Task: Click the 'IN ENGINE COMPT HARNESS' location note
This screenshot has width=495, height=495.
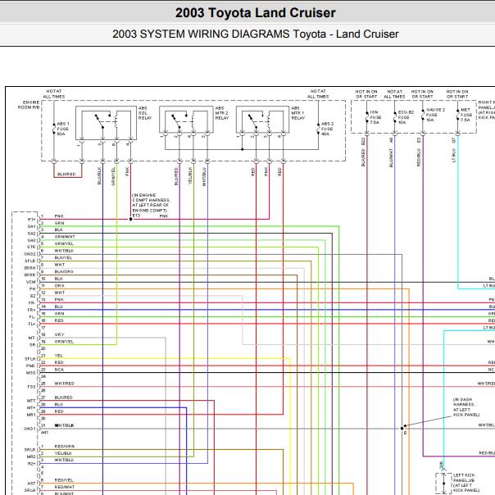Action: pyautogui.click(x=152, y=202)
